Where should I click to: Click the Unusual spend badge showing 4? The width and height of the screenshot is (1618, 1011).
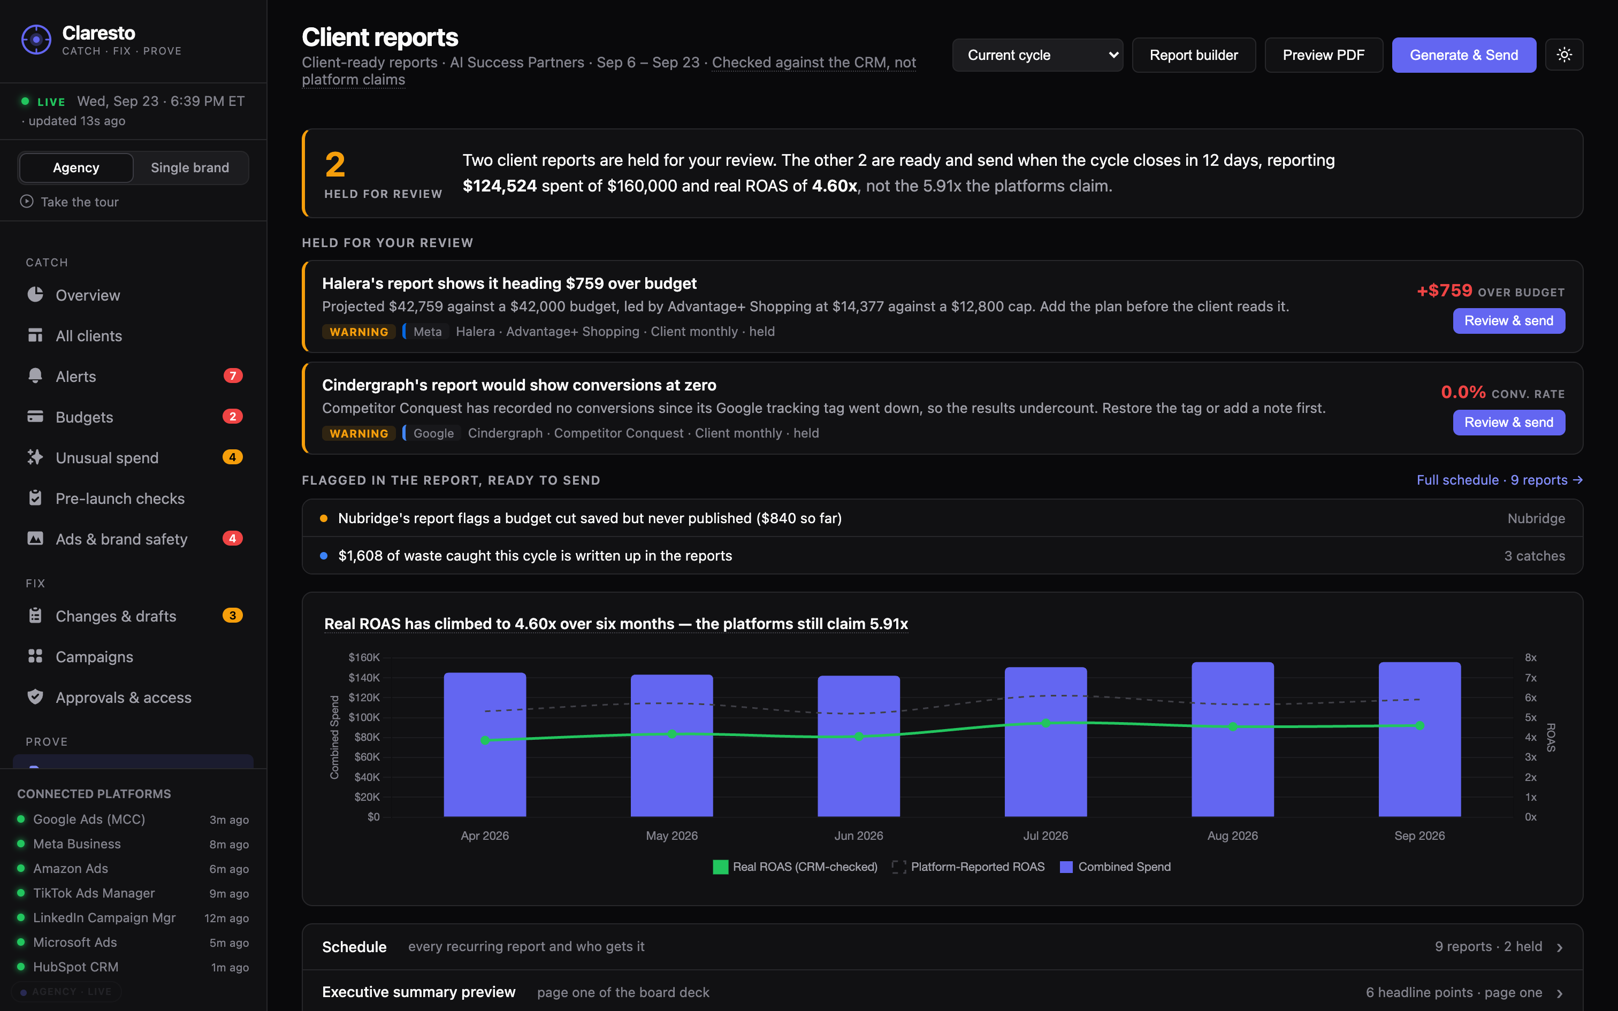click(233, 457)
